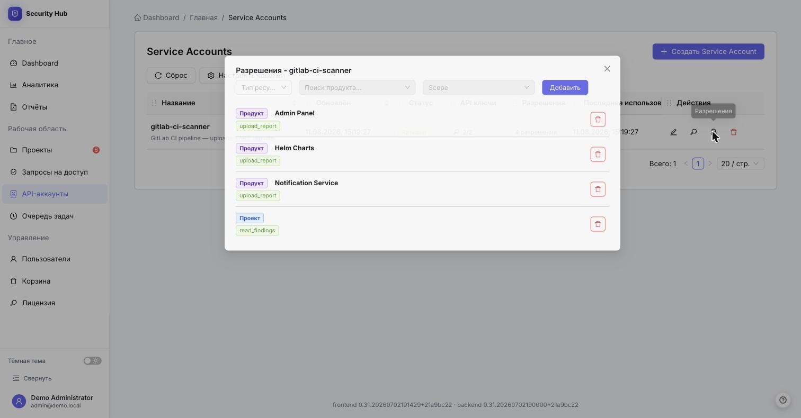Click the Название column header
This screenshot has height=418, width=801.
tap(179, 103)
